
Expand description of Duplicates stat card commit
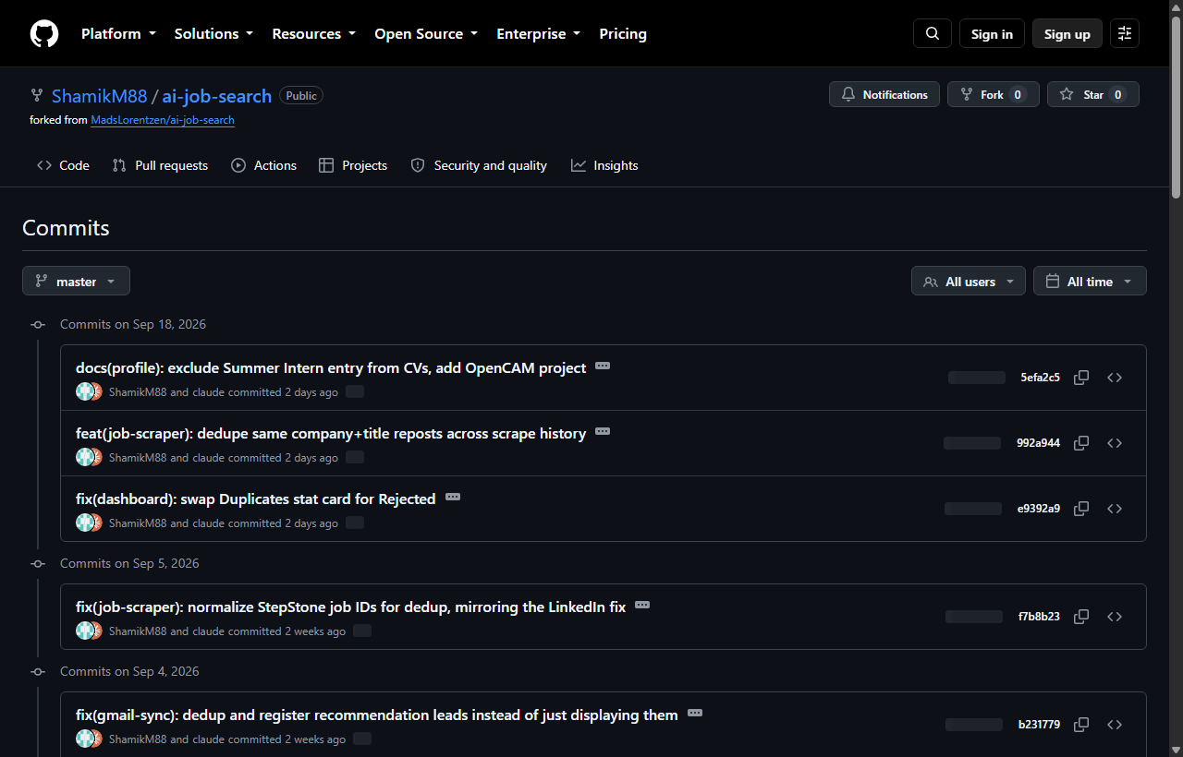pyautogui.click(x=453, y=497)
